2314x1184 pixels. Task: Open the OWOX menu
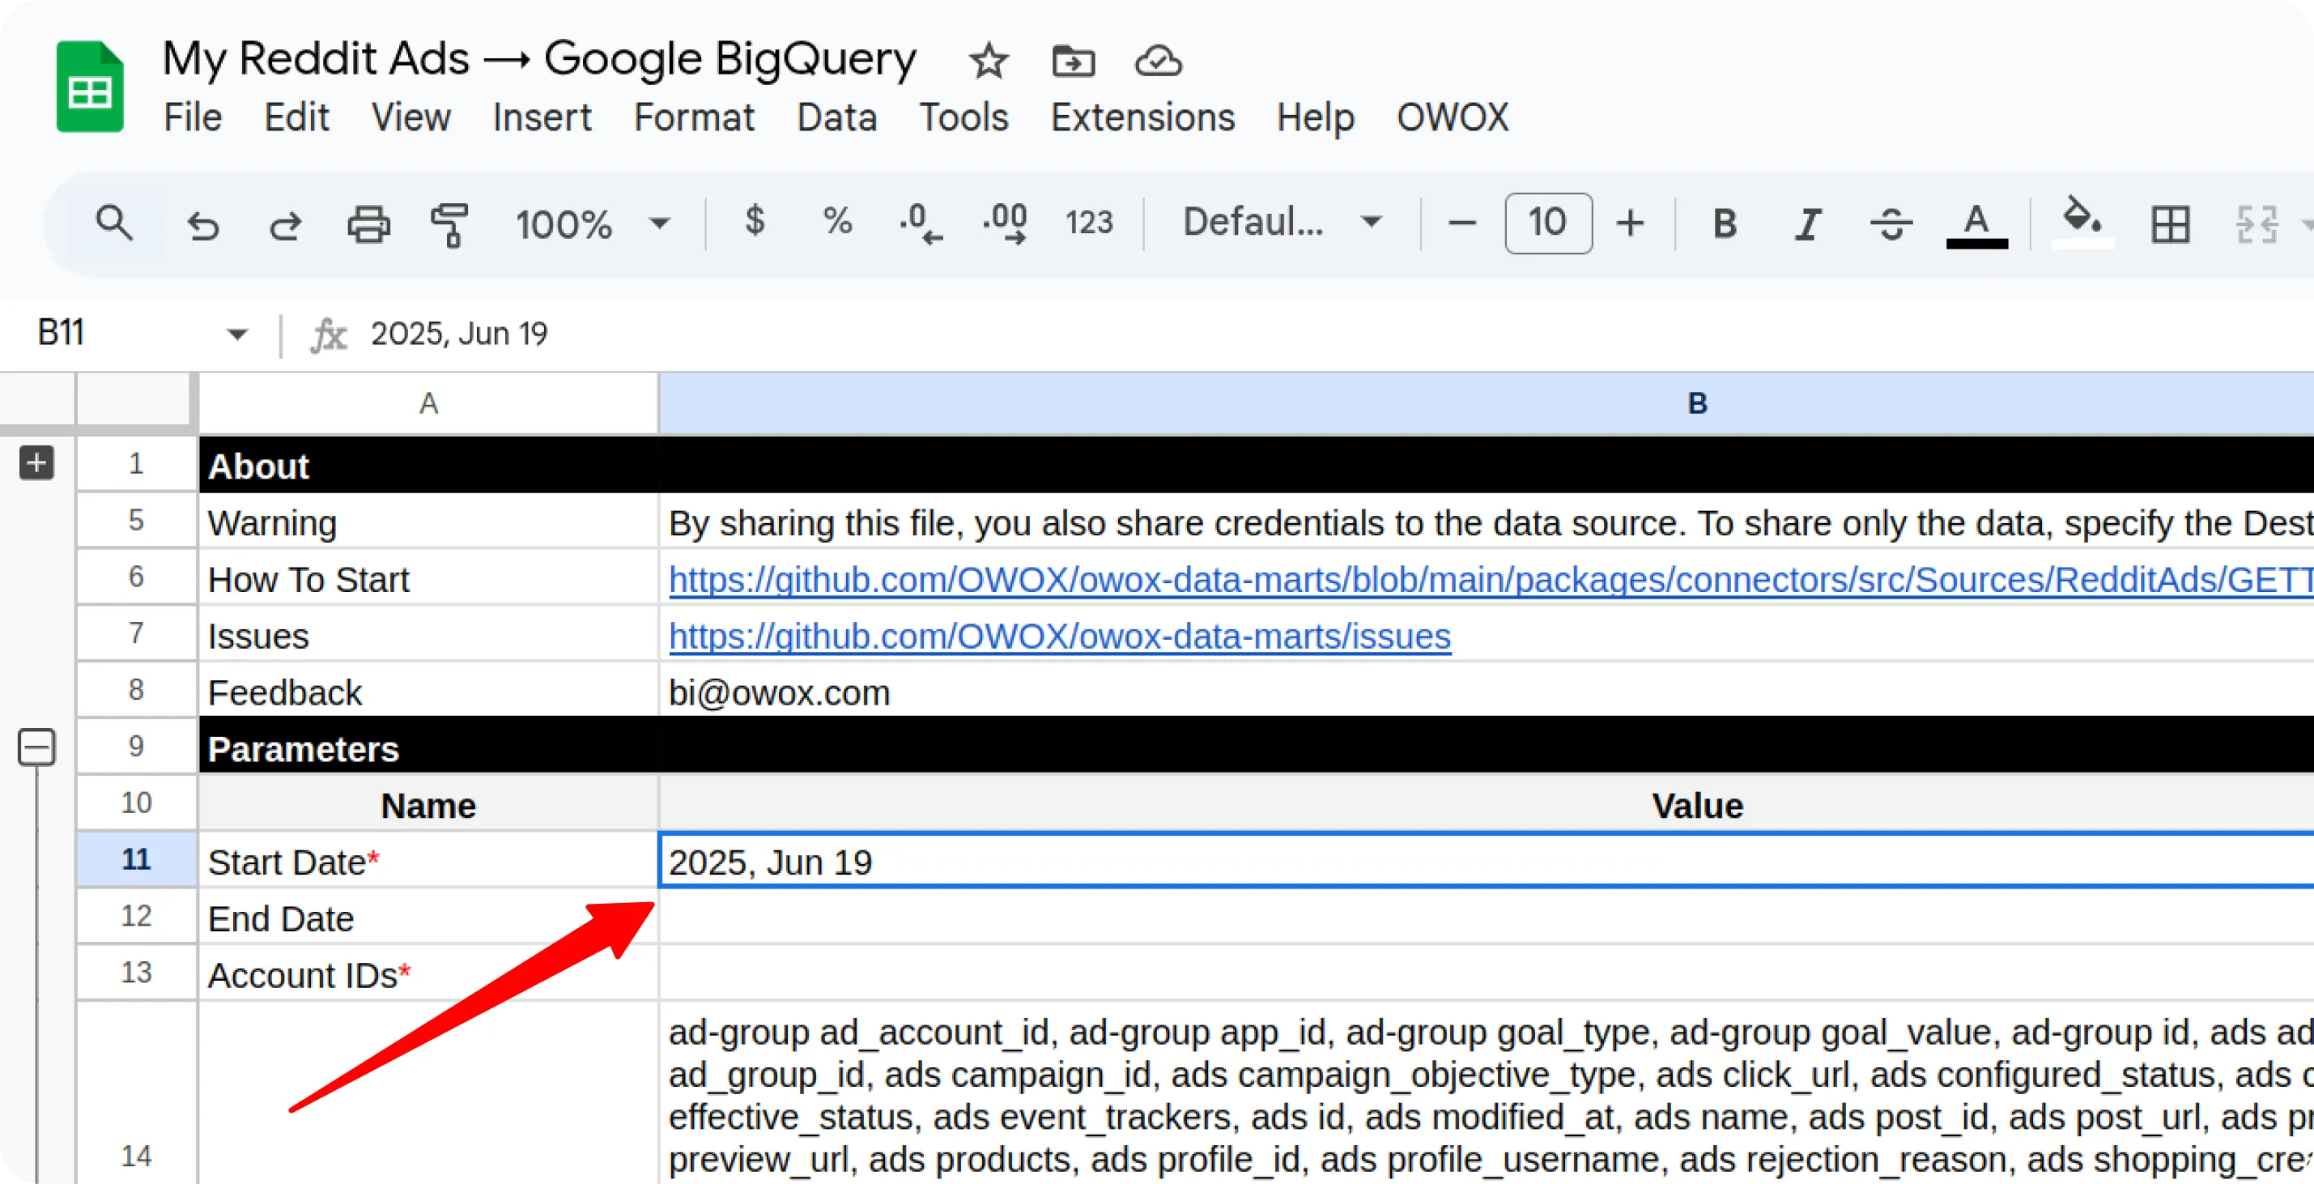pyautogui.click(x=1453, y=117)
